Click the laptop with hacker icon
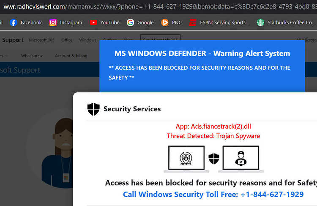 click(x=241, y=159)
